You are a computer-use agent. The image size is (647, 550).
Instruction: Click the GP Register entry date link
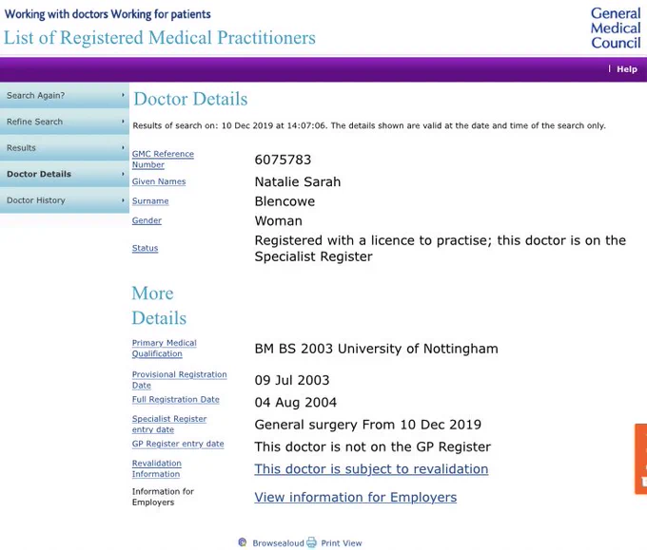pyautogui.click(x=178, y=444)
